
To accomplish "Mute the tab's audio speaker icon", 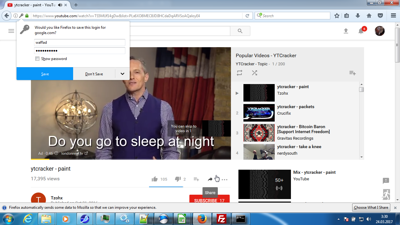I will pyautogui.click(x=60, y=5).
